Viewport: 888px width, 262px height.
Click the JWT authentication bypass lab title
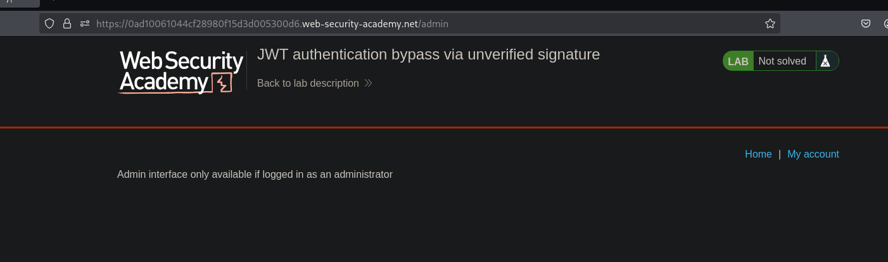coord(428,54)
